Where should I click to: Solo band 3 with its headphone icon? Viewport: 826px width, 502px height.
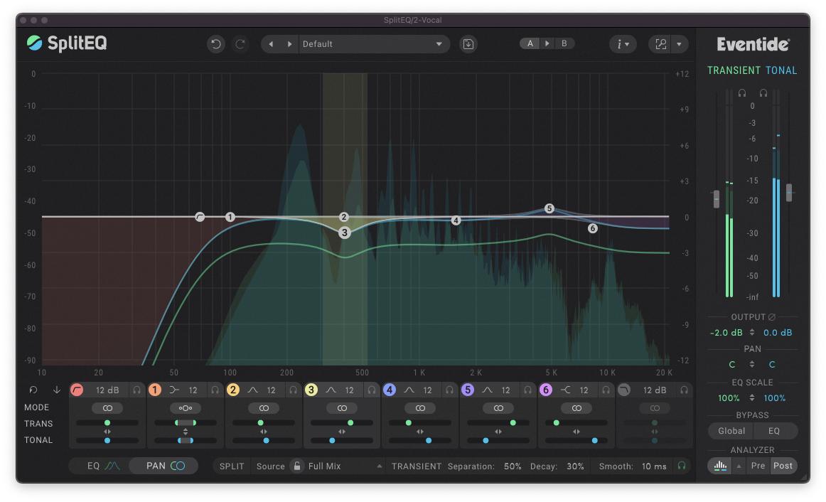coord(372,390)
